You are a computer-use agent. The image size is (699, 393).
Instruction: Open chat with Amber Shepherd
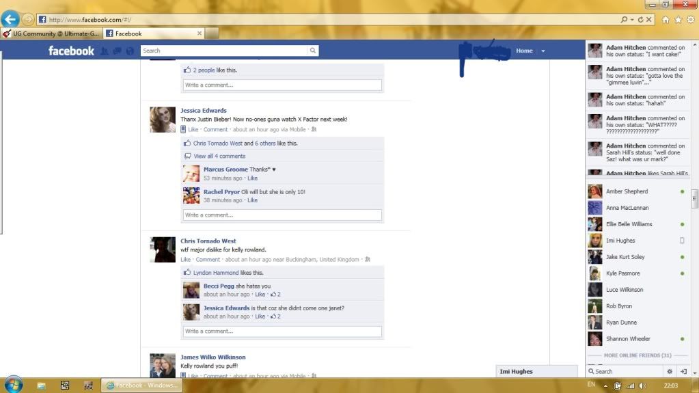click(x=638, y=191)
